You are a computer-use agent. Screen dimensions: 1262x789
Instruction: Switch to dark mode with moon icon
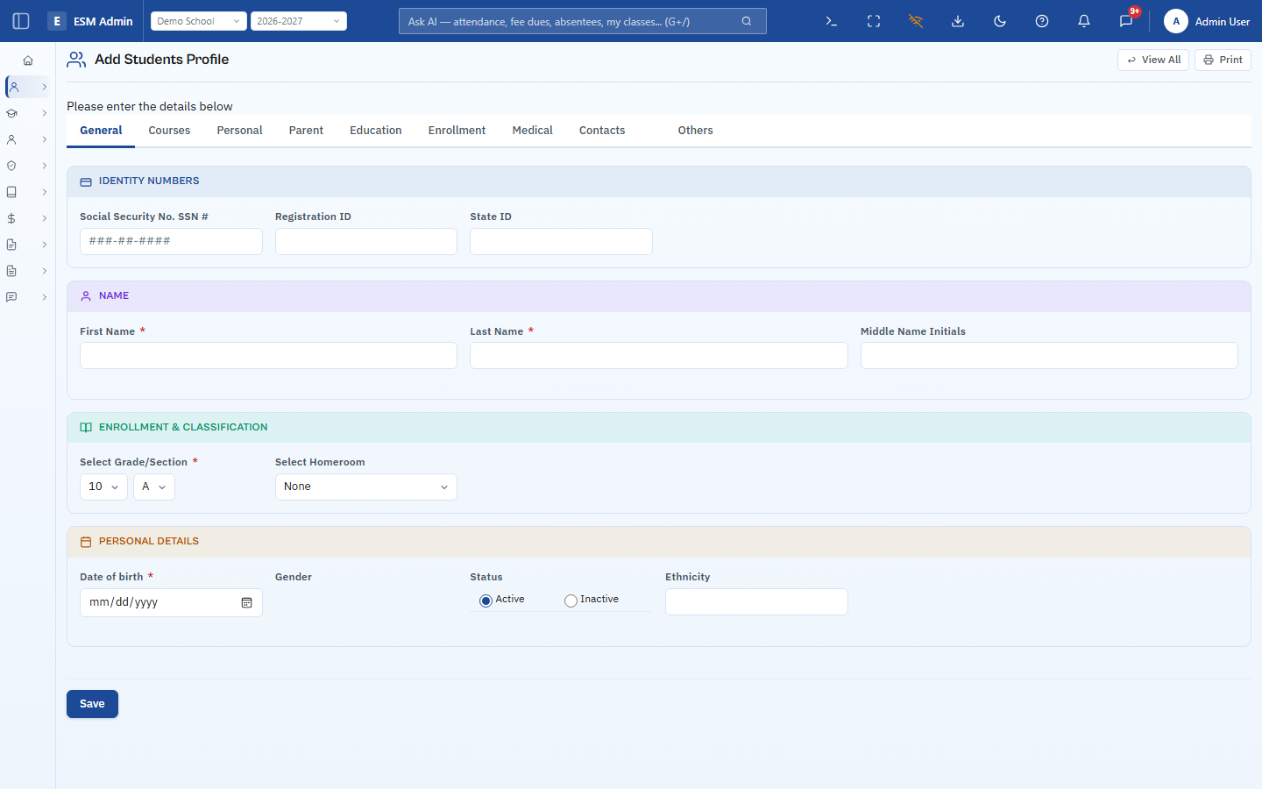click(x=1000, y=21)
